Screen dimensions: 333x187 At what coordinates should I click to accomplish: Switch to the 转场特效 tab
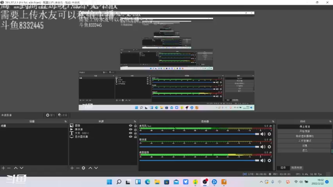296,168
